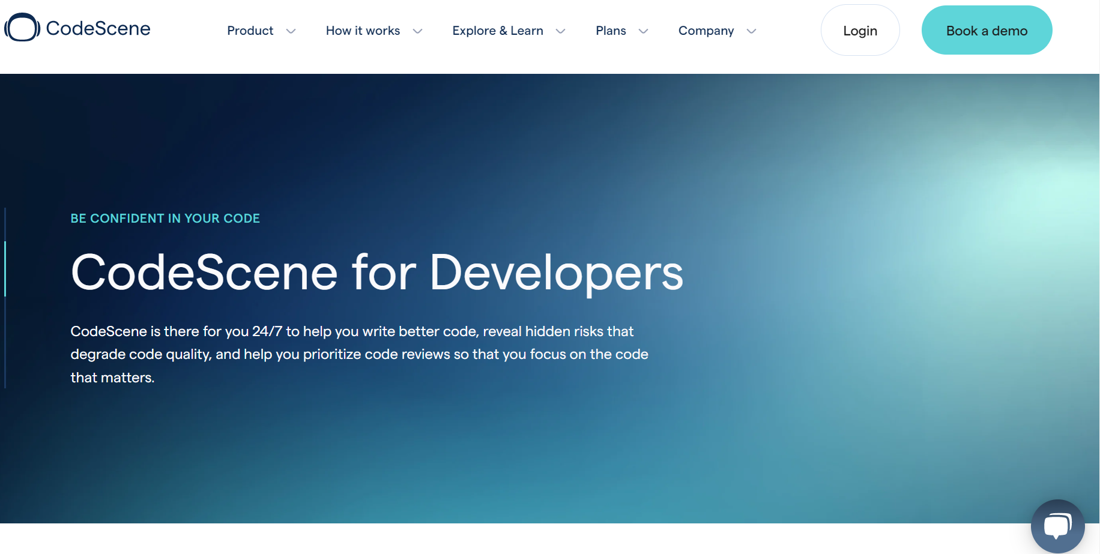Expand the Product dropdown chevron
The image size is (1100, 554).
point(291,31)
